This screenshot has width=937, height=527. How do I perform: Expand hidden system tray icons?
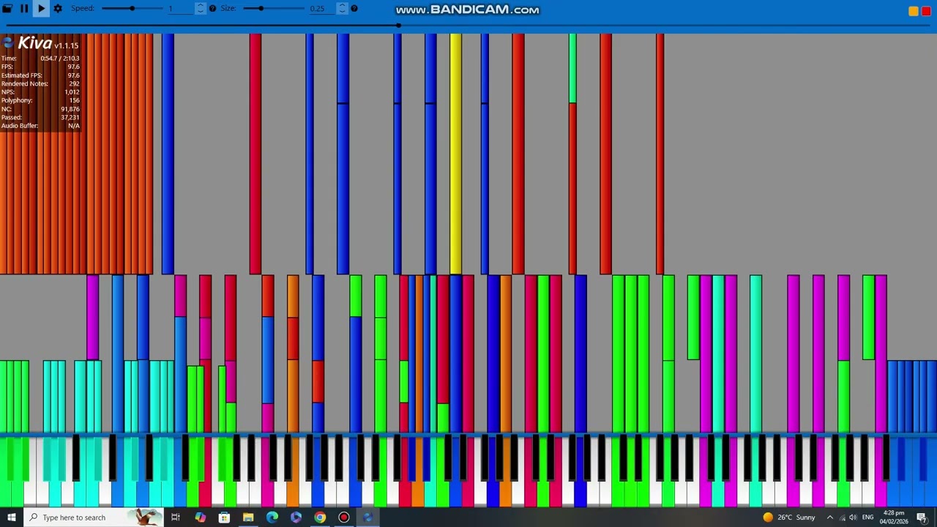click(x=829, y=517)
